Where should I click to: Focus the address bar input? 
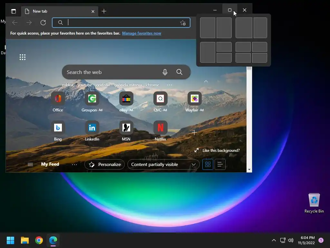(x=121, y=23)
